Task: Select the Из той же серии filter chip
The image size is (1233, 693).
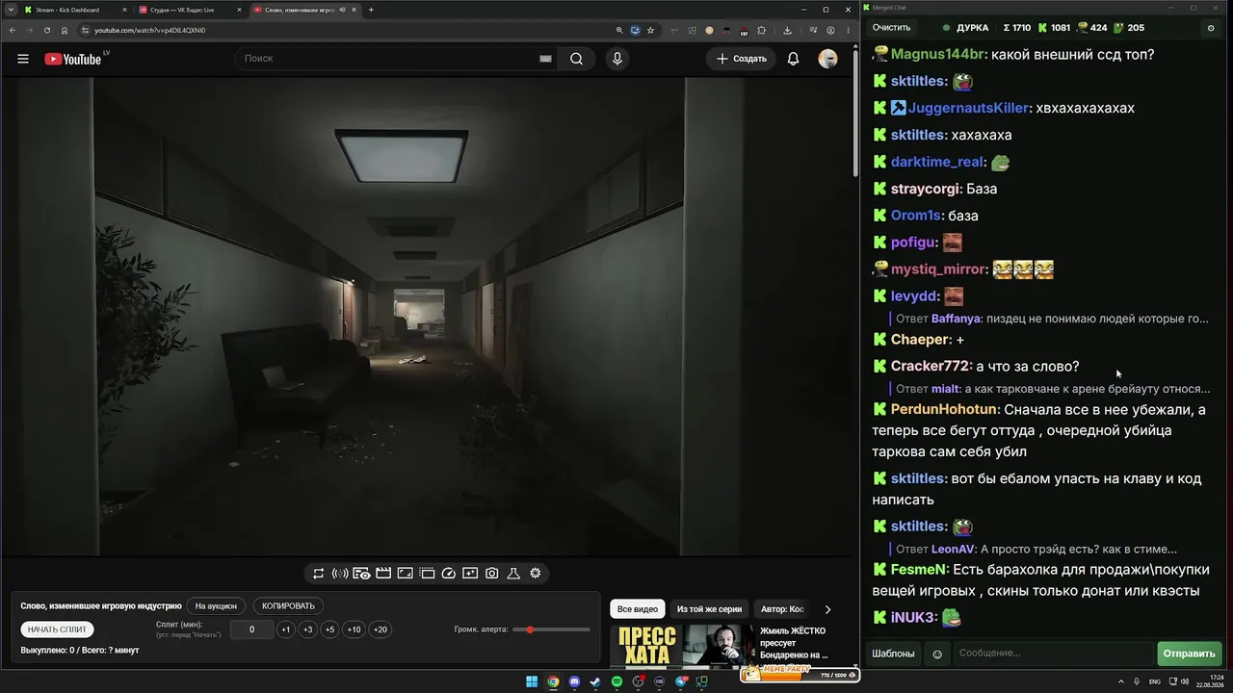Action: (x=709, y=609)
